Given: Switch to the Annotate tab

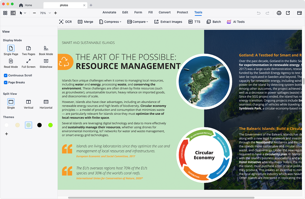Looking at the screenshot, I should tap(109, 12).
